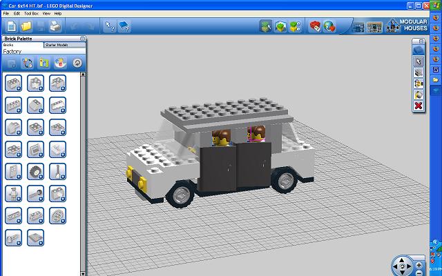Expand the technic beam with holes category

click(x=13, y=216)
